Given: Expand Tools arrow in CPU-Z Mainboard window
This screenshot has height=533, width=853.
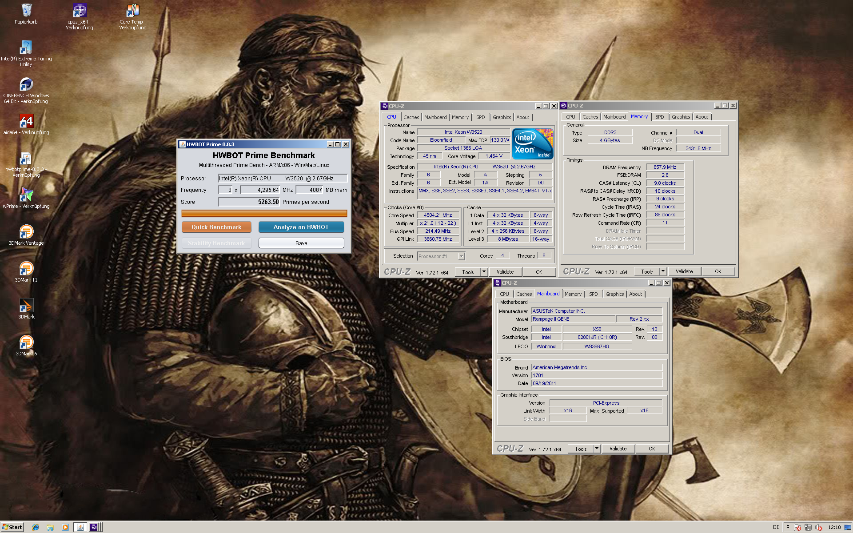Looking at the screenshot, I should tap(597, 449).
